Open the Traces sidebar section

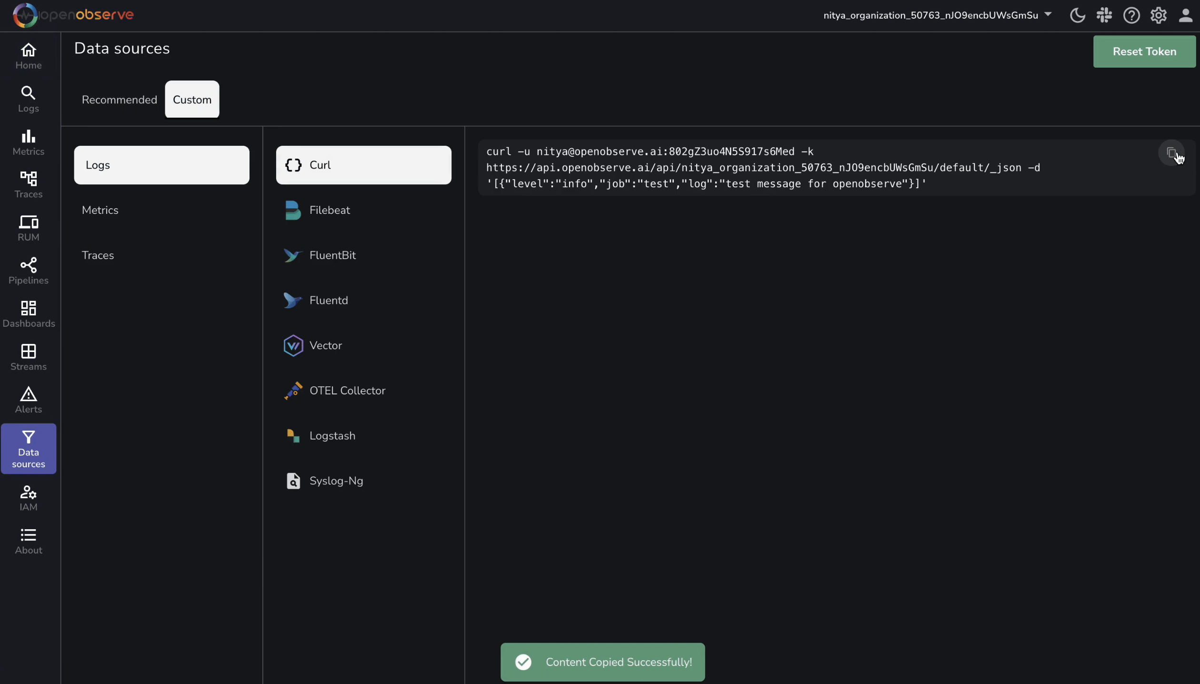pyautogui.click(x=28, y=184)
